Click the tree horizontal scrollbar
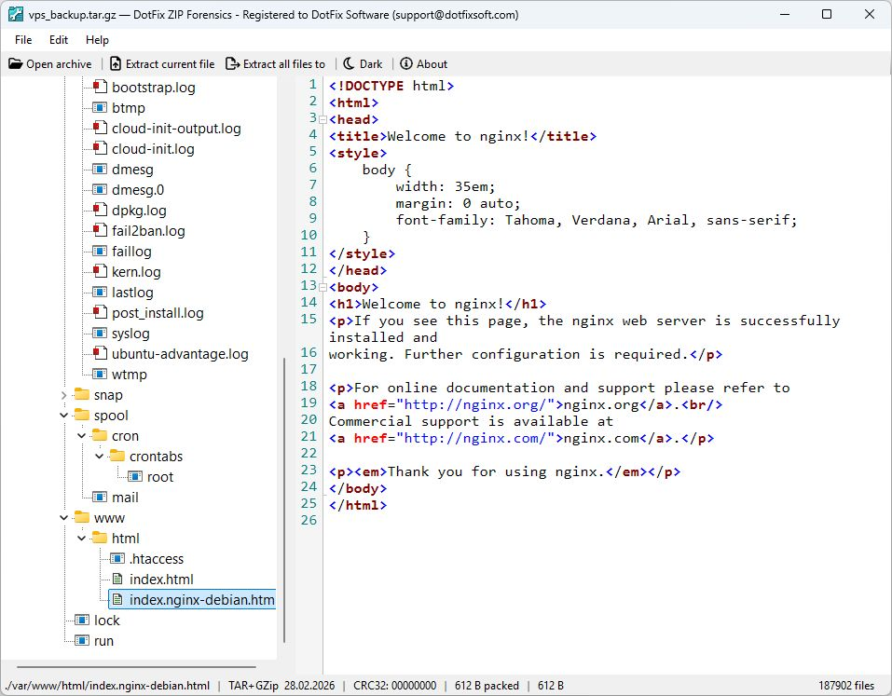The image size is (892, 696). tap(136, 666)
